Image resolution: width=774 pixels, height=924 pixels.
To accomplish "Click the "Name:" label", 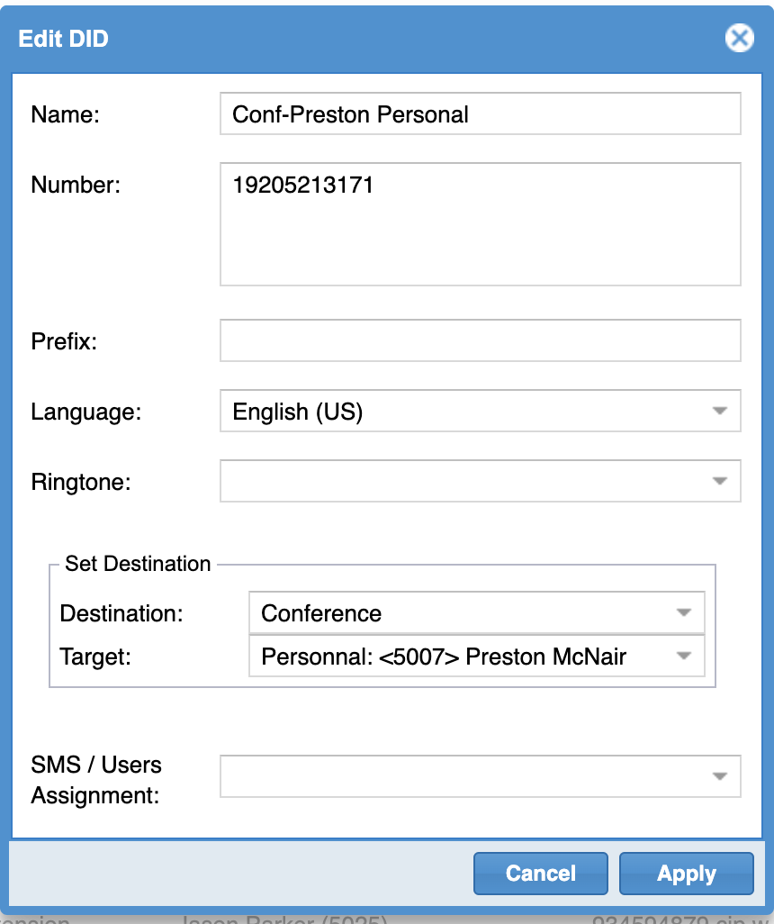I will [x=66, y=114].
